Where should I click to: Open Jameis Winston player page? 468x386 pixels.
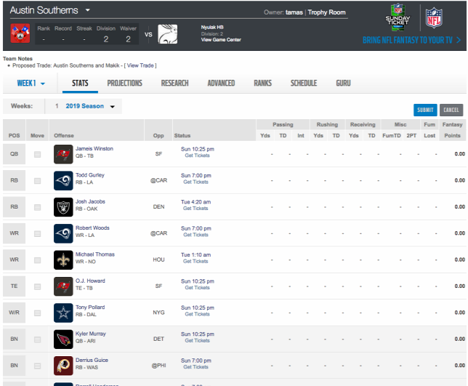94,148
